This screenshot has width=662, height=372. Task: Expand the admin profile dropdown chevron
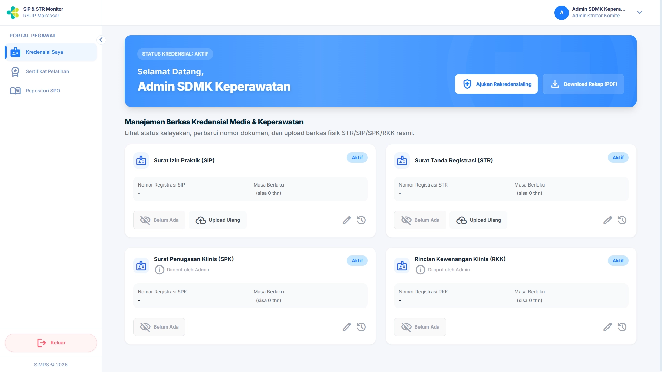(x=639, y=12)
